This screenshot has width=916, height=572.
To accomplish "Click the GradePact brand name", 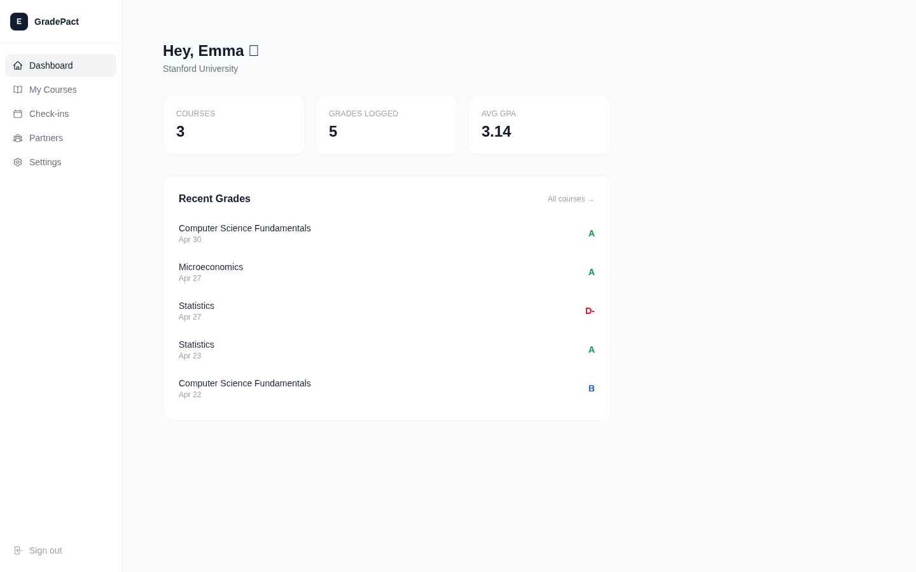I will pos(57,22).
